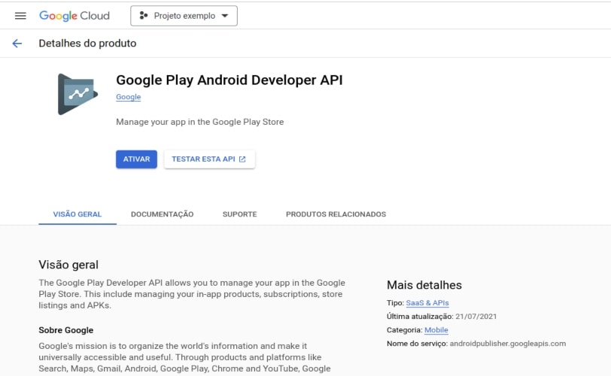The image size is (611, 376).
Task: Open the Google publisher link
Action: (128, 97)
